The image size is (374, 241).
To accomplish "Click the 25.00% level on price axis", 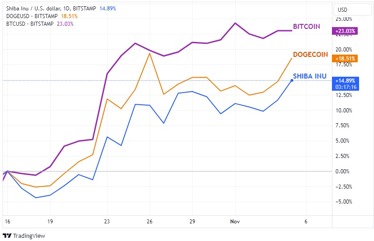I will pos(343,19).
